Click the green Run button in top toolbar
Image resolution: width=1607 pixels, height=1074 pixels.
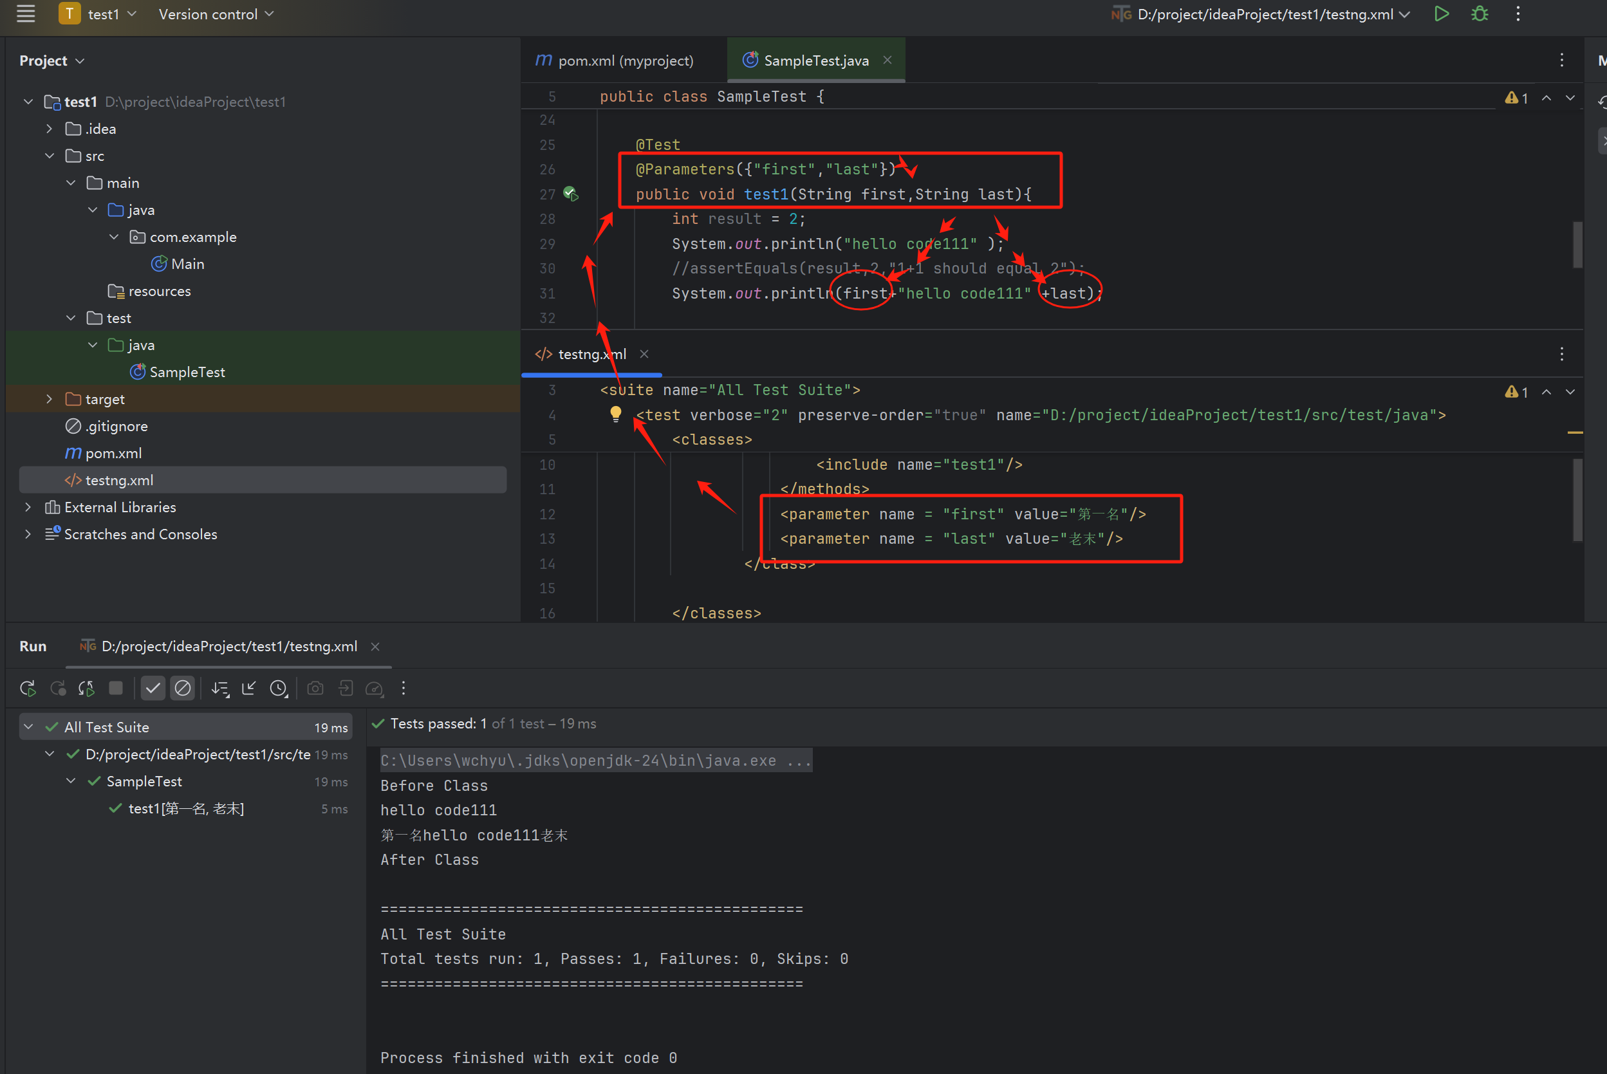(1441, 14)
